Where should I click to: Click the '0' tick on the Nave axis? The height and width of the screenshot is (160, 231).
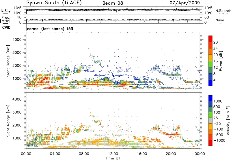[205, 22]
